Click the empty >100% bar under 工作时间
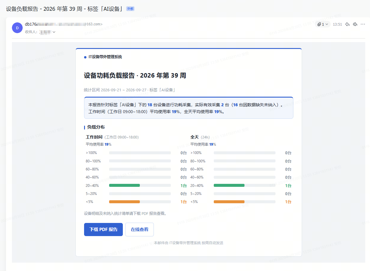The width and height of the screenshot is (370, 271). click(x=140, y=153)
